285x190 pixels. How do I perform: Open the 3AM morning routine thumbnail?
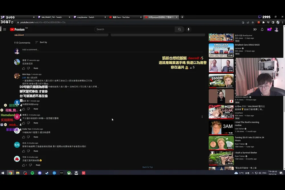coord(221,128)
